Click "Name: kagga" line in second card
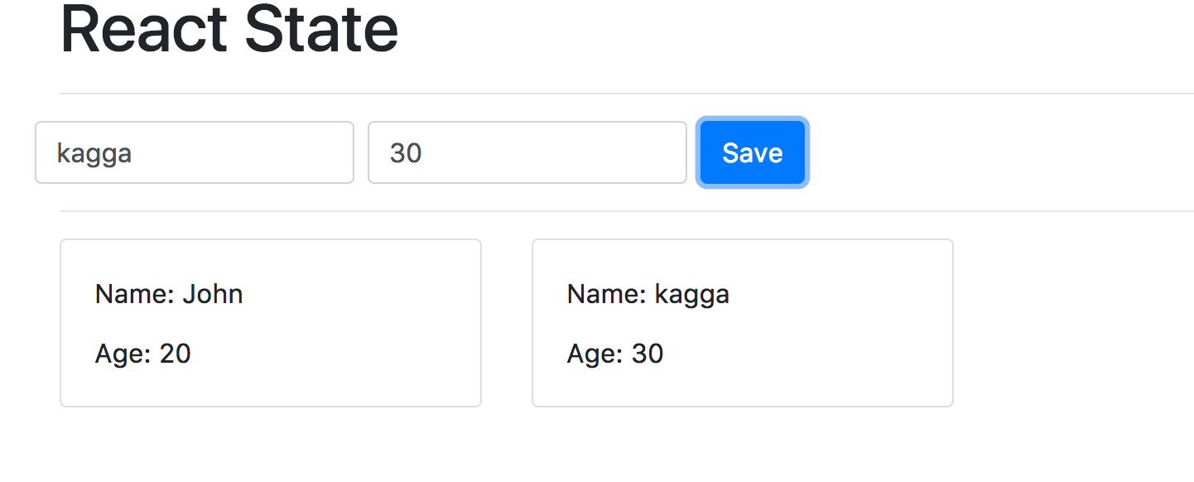This screenshot has width=1194, height=482. [648, 294]
